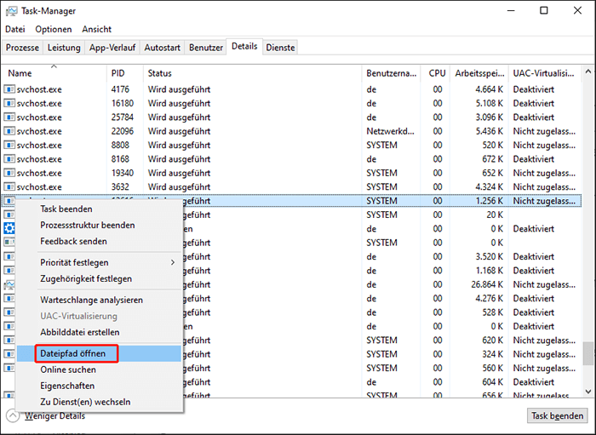Image resolution: width=596 pixels, height=435 pixels.
Task: Open the Dienste tab
Action: (280, 48)
